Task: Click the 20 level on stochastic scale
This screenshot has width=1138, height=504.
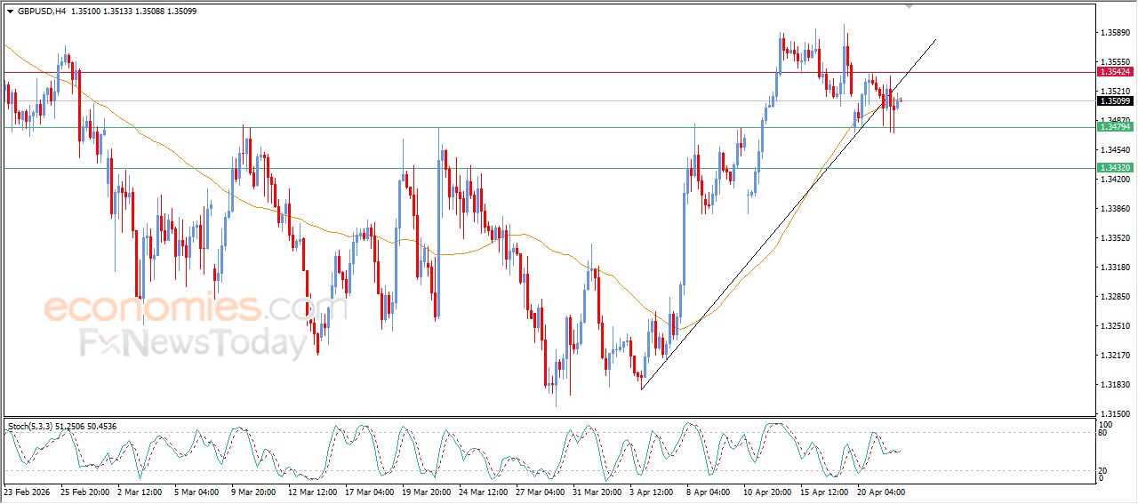Action: point(1102,470)
